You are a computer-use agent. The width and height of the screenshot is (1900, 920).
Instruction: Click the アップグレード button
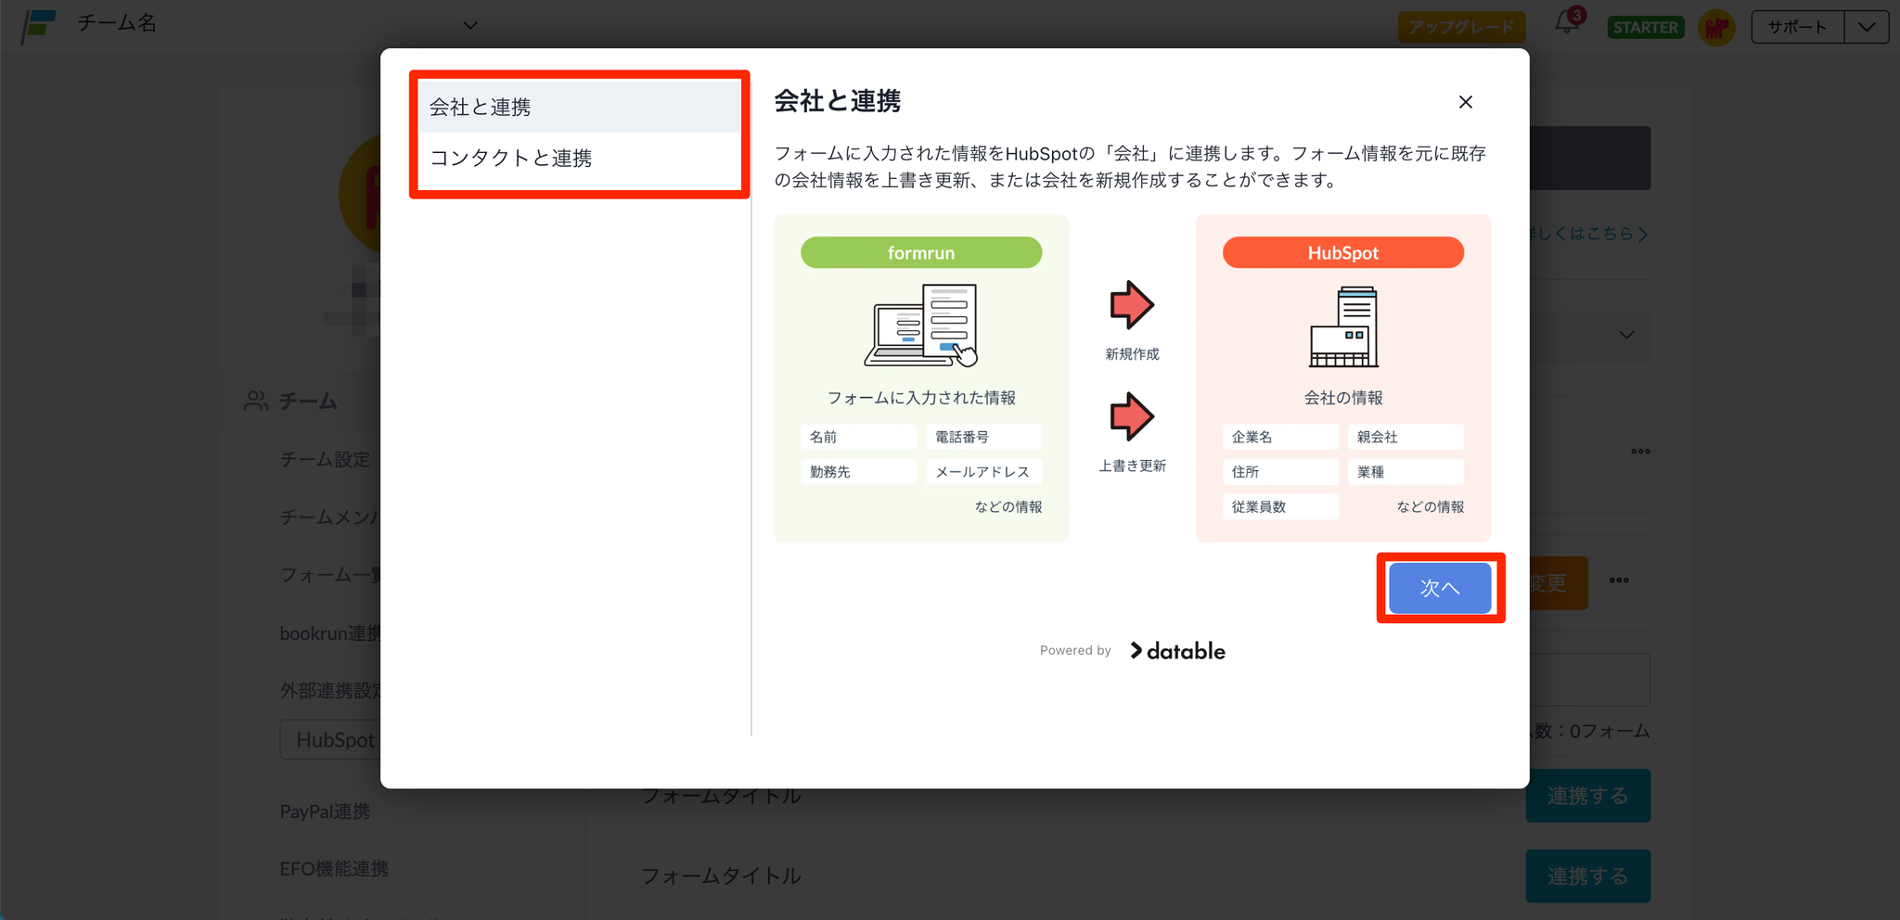(x=1461, y=27)
